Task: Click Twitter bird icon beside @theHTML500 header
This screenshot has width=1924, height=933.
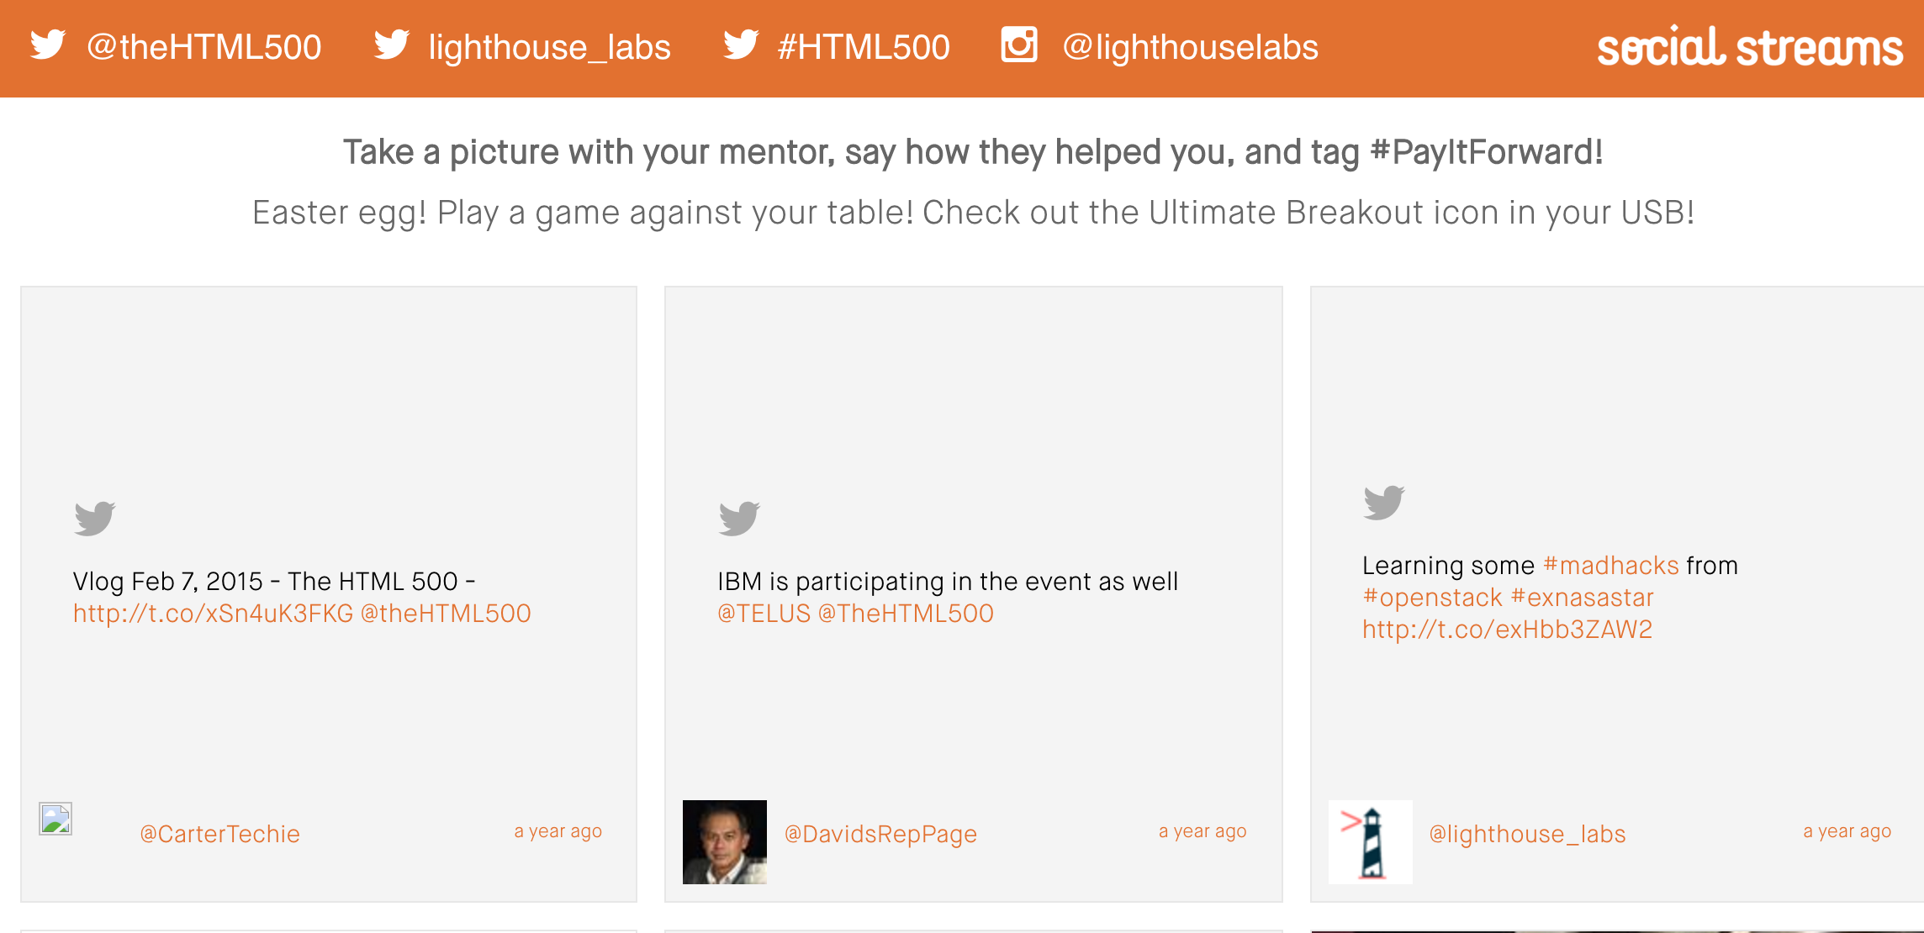Action: [x=48, y=45]
